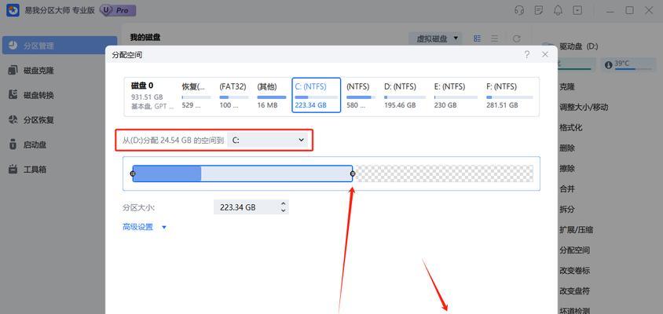Click 删除 in the right panel
The height and width of the screenshot is (314, 663).
point(567,148)
